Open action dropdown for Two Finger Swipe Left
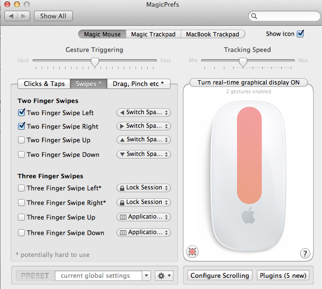This screenshot has width=322, height=289. (x=144, y=113)
